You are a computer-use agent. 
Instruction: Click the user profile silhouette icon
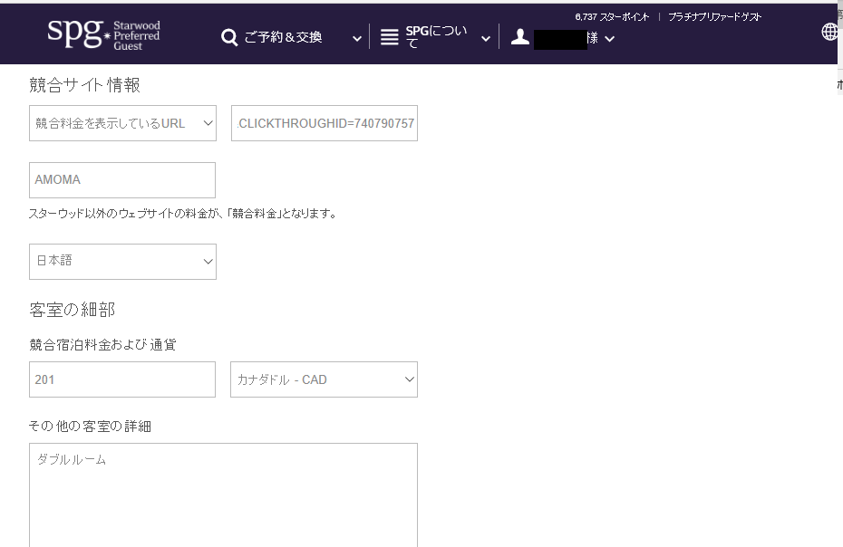(x=520, y=37)
